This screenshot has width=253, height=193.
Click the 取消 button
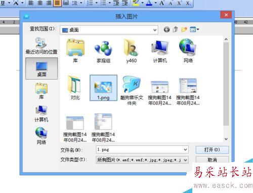pyautogui.click(x=212, y=160)
